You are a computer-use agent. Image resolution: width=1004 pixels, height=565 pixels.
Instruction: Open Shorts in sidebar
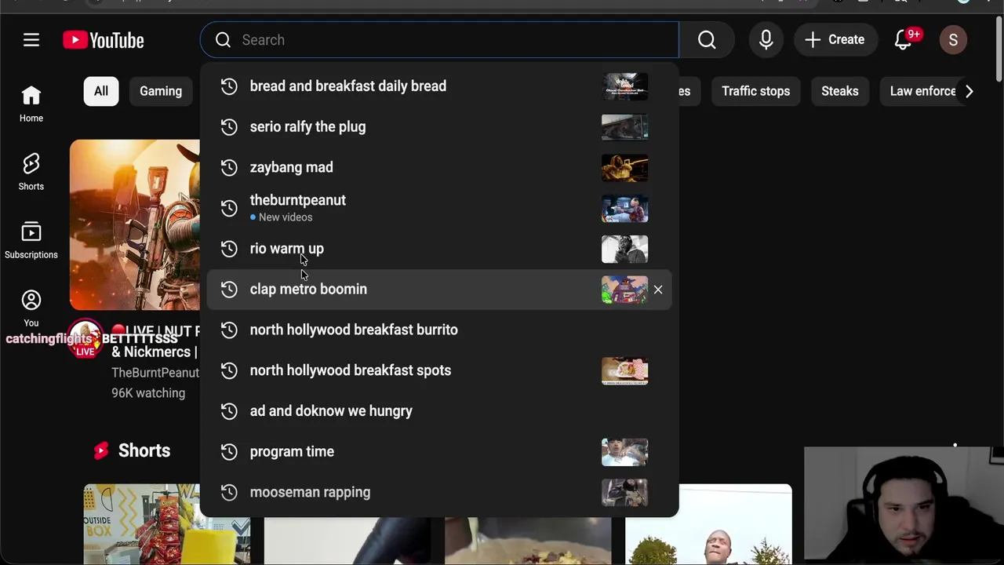pos(31,173)
